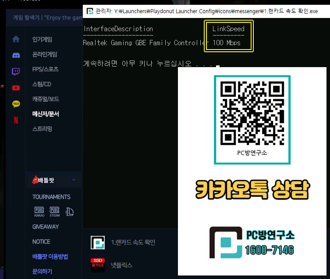Click the 랜카드 속도 확인 launcher icon

click(98, 243)
